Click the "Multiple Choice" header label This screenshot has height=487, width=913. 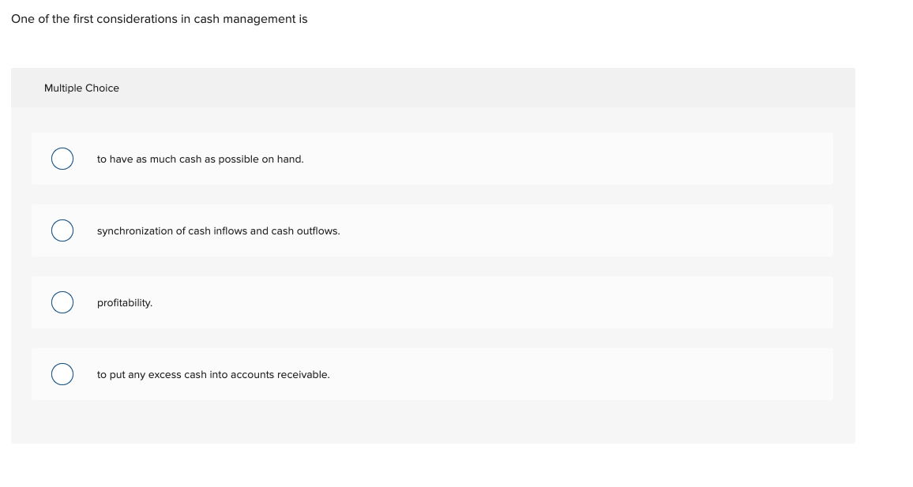81,88
